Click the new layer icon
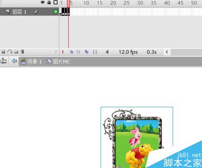This screenshot has width=202, height=168. point(3,52)
